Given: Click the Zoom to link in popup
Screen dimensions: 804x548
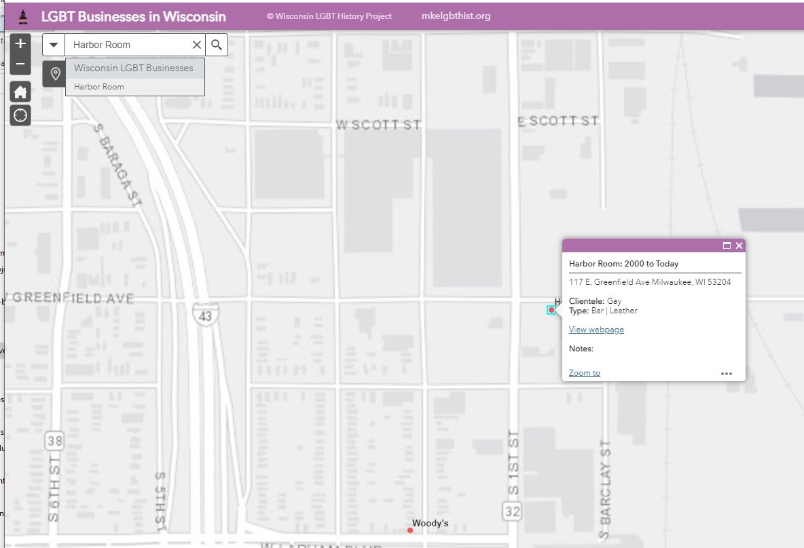Looking at the screenshot, I should point(584,373).
